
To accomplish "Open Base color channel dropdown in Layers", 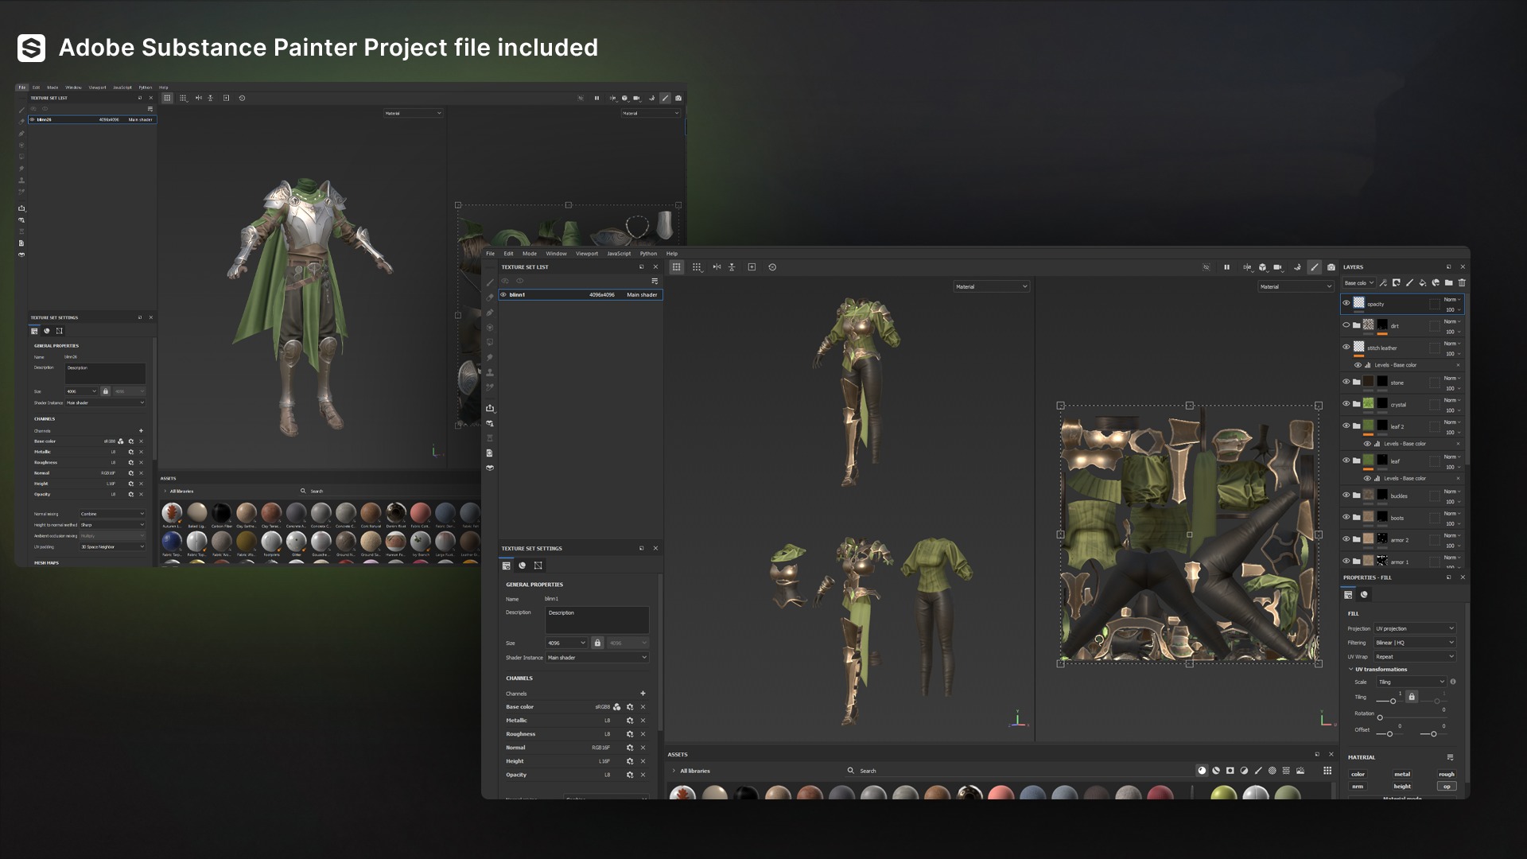I will point(1358,283).
